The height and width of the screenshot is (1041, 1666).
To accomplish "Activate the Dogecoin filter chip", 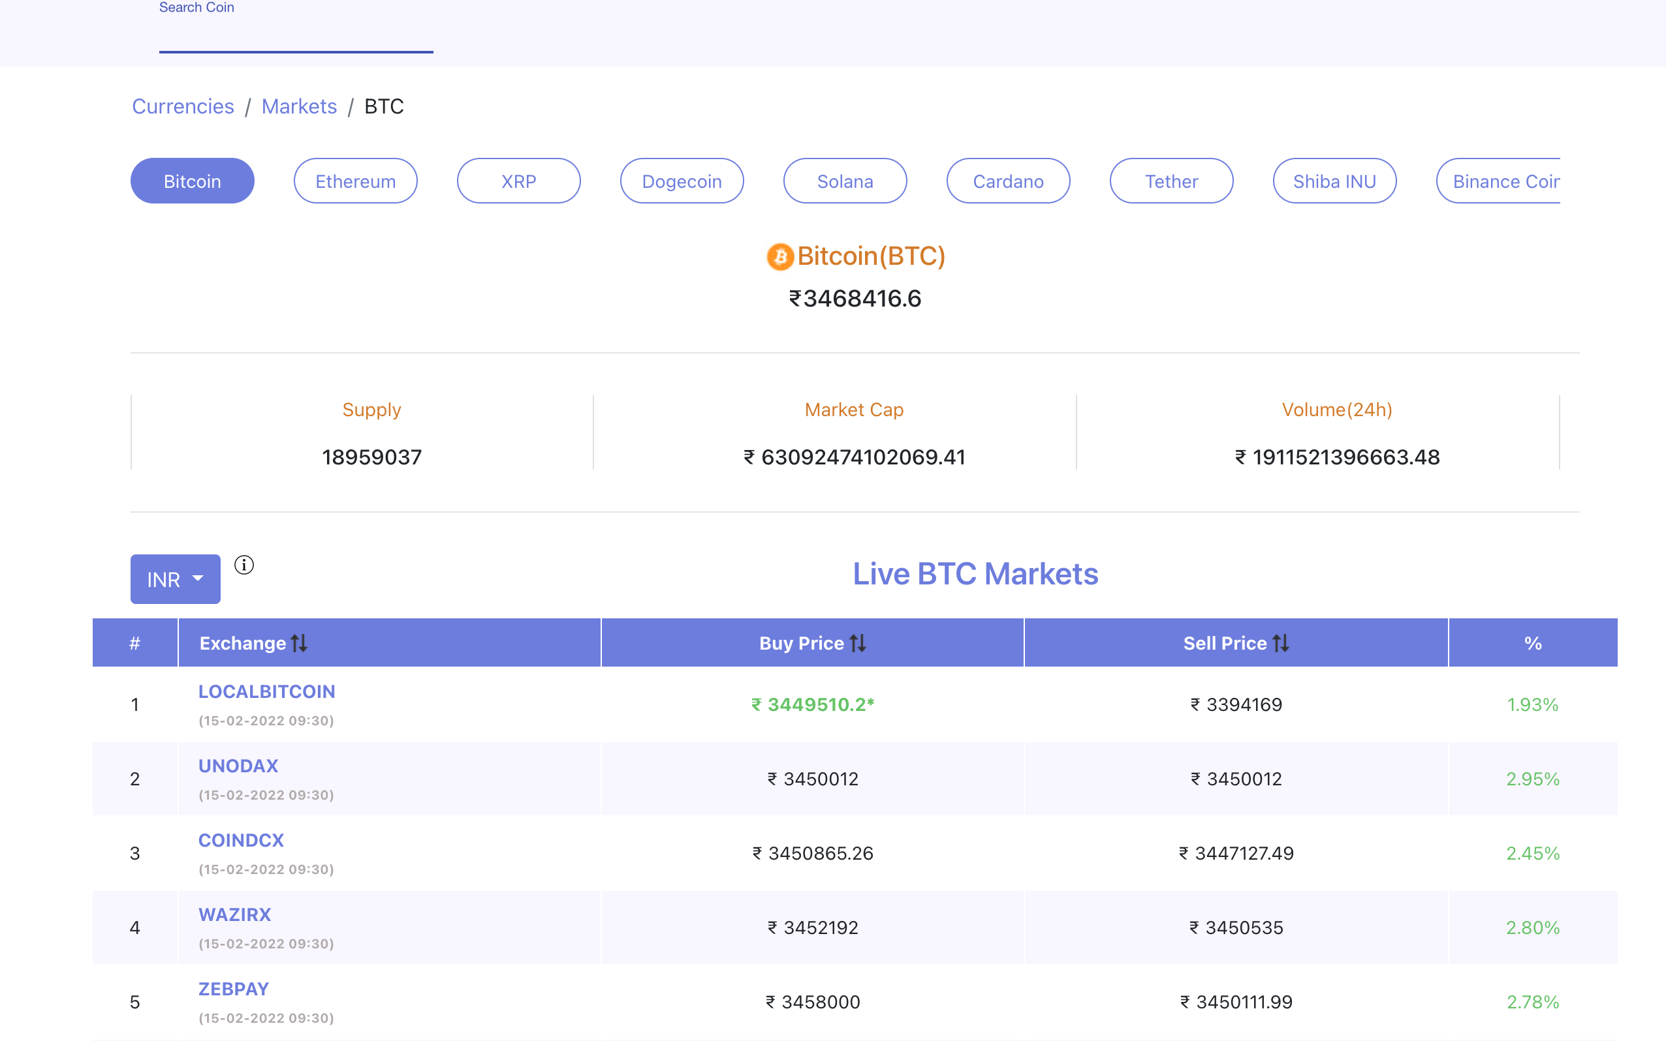I will click(x=682, y=181).
